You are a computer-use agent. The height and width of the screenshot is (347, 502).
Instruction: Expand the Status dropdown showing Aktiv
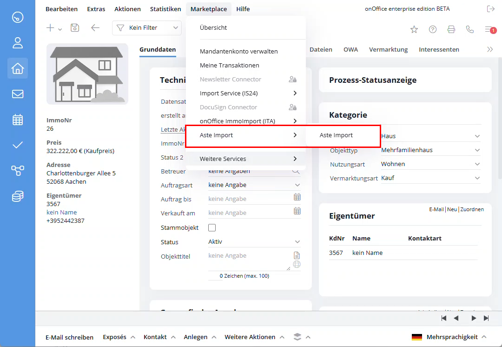click(254, 242)
